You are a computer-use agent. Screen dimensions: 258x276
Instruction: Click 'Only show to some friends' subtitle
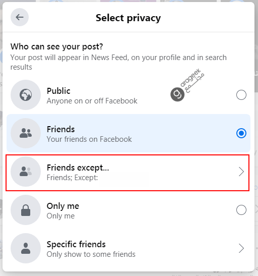point(91,254)
